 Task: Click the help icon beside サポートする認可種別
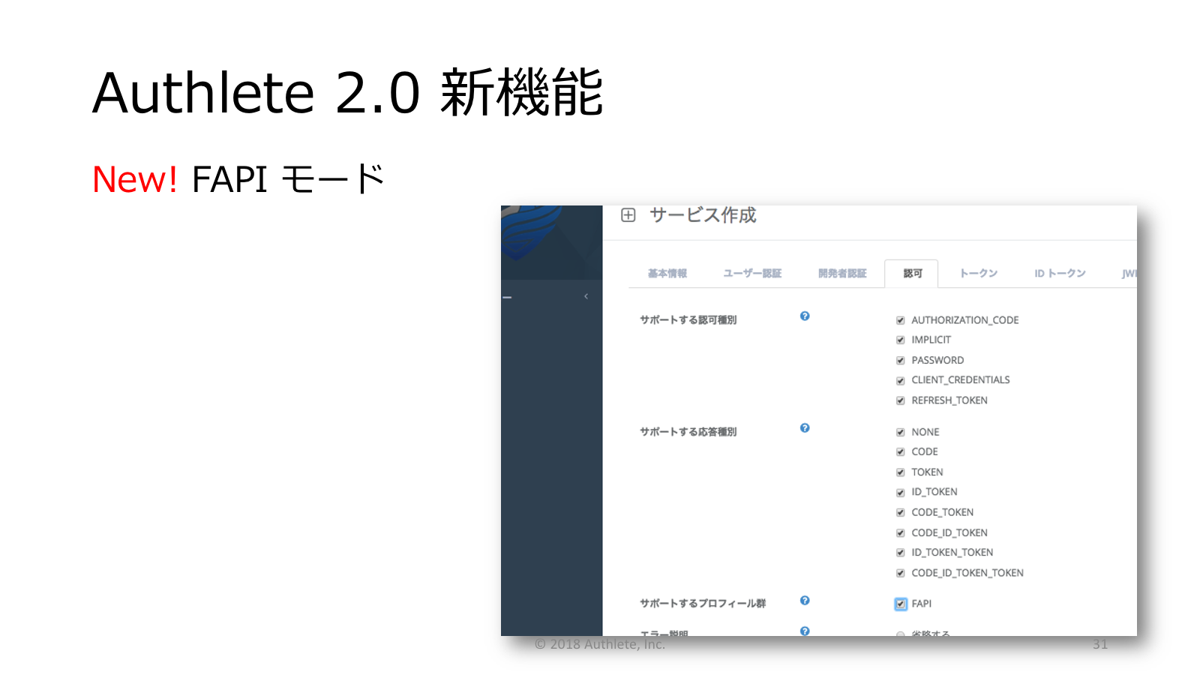tap(805, 316)
